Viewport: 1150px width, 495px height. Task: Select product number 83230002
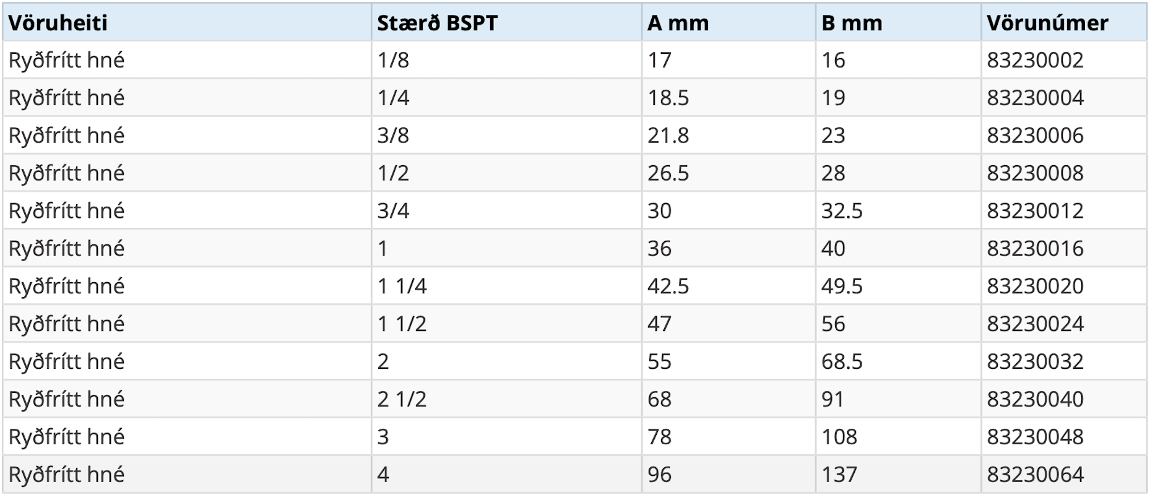pyautogui.click(x=1035, y=60)
